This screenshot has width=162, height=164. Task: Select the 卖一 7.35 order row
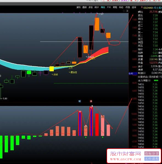tap(148, 29)
